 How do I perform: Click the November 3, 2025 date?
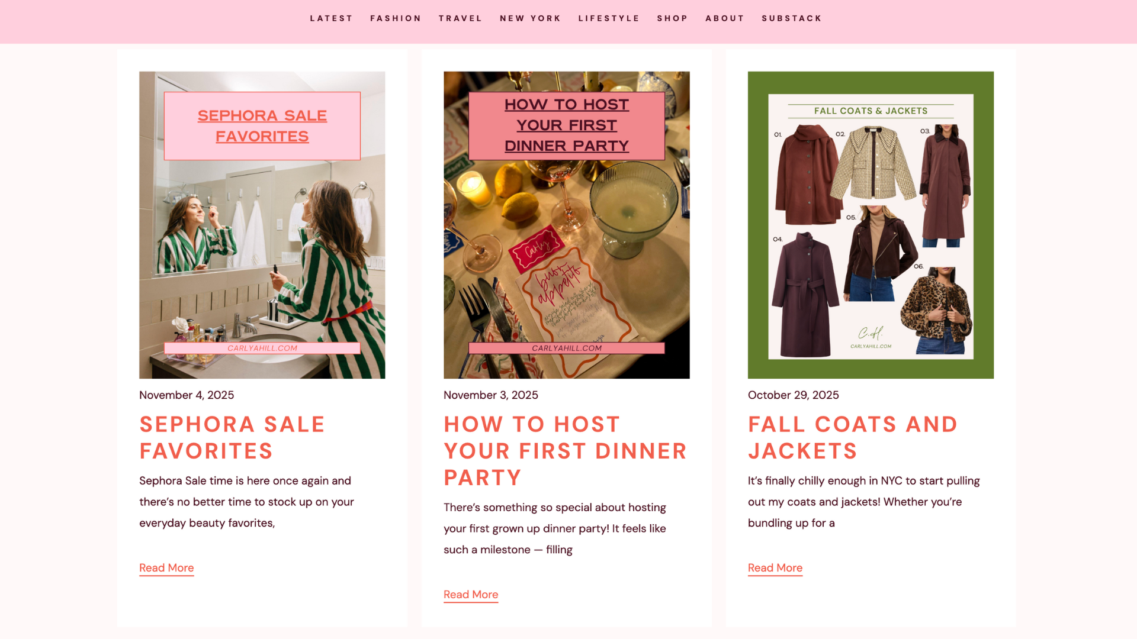point(491,395)
